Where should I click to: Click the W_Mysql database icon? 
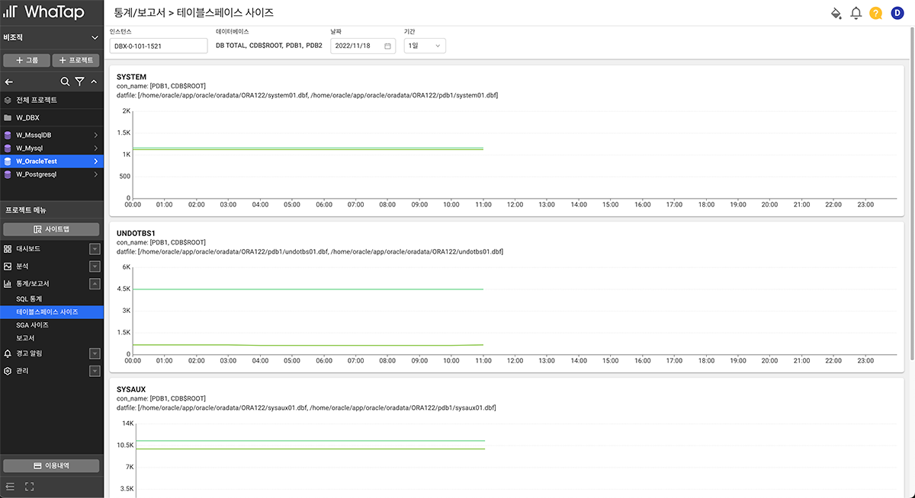pos(8,148)
